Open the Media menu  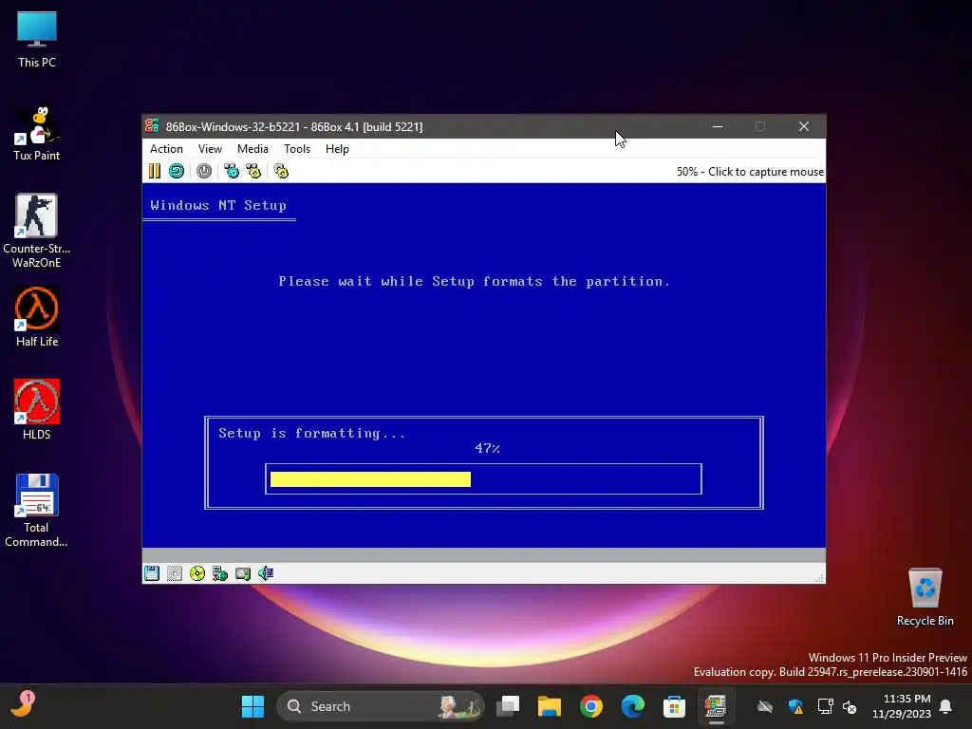pos(252,149)
